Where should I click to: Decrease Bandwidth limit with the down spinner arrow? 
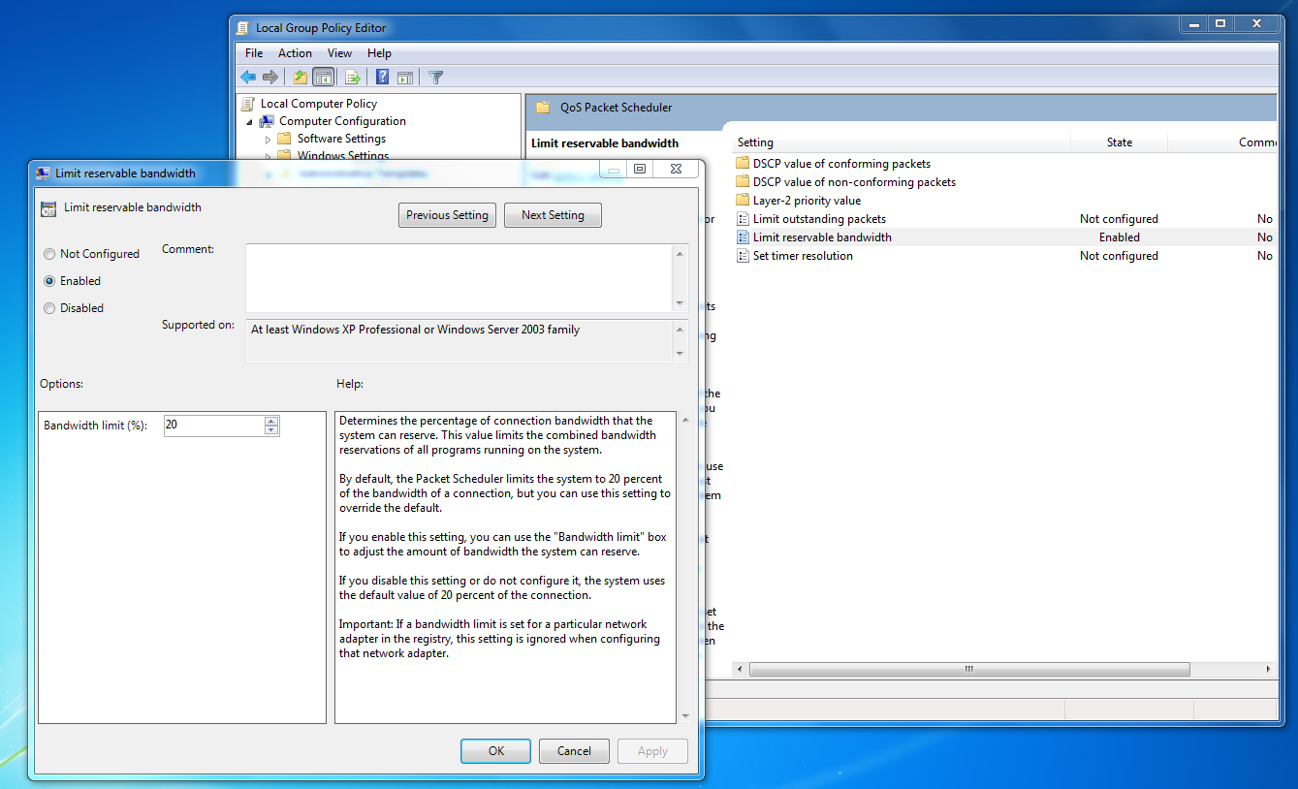point(271,430)
